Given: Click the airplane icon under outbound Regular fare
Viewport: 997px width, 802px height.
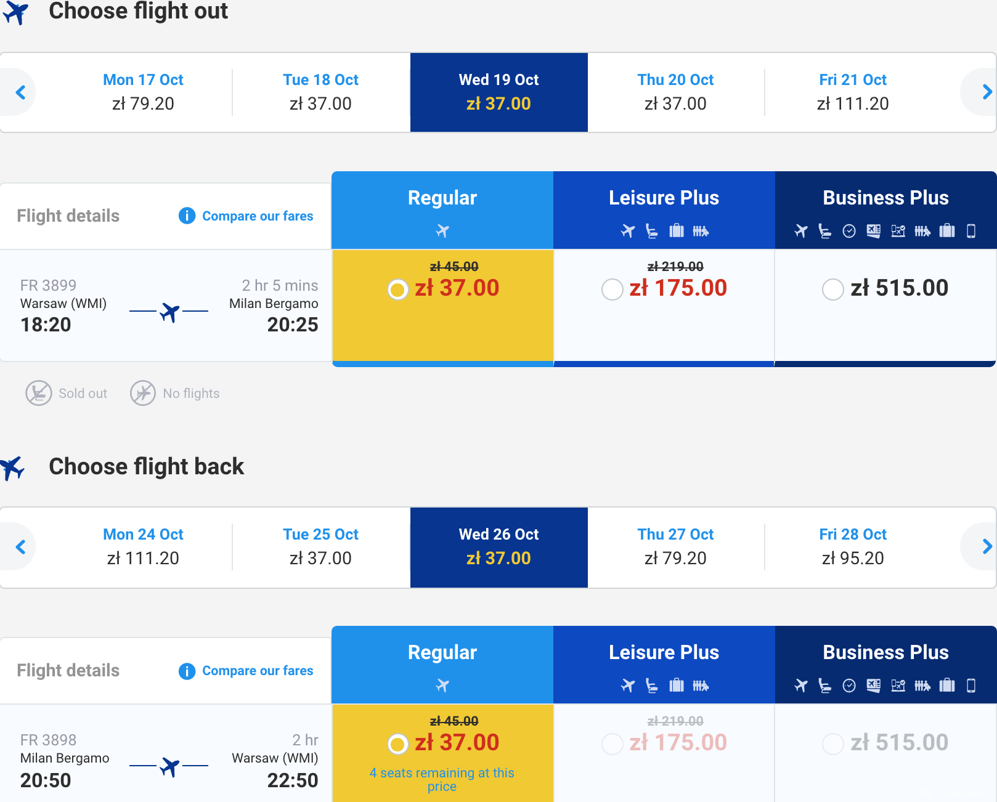Looking at the screenshot, I should [442, 231].
